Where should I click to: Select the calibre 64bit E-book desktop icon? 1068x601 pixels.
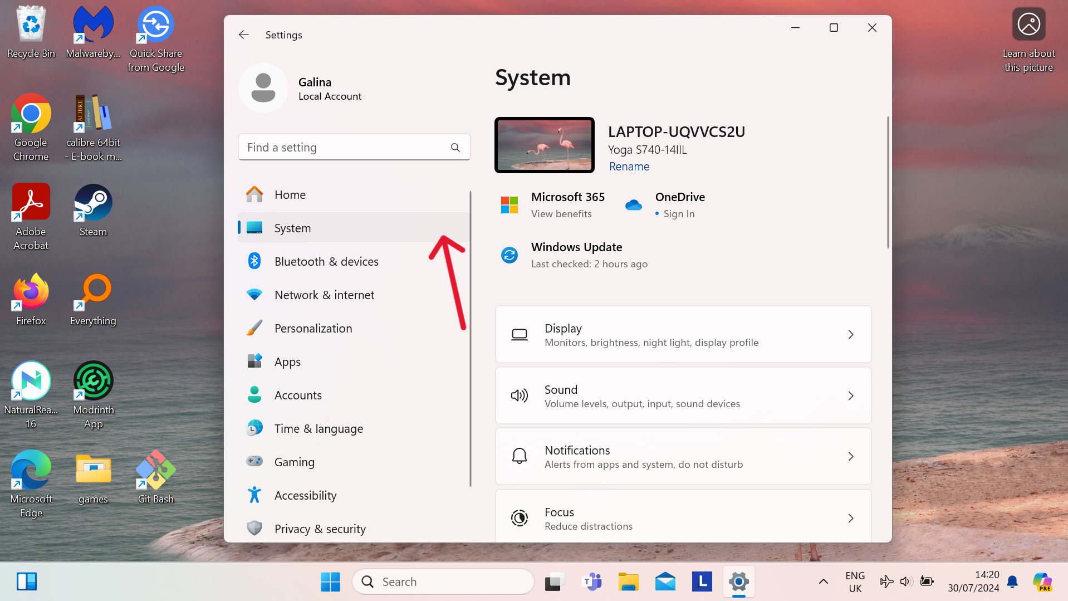coord(93,128)
